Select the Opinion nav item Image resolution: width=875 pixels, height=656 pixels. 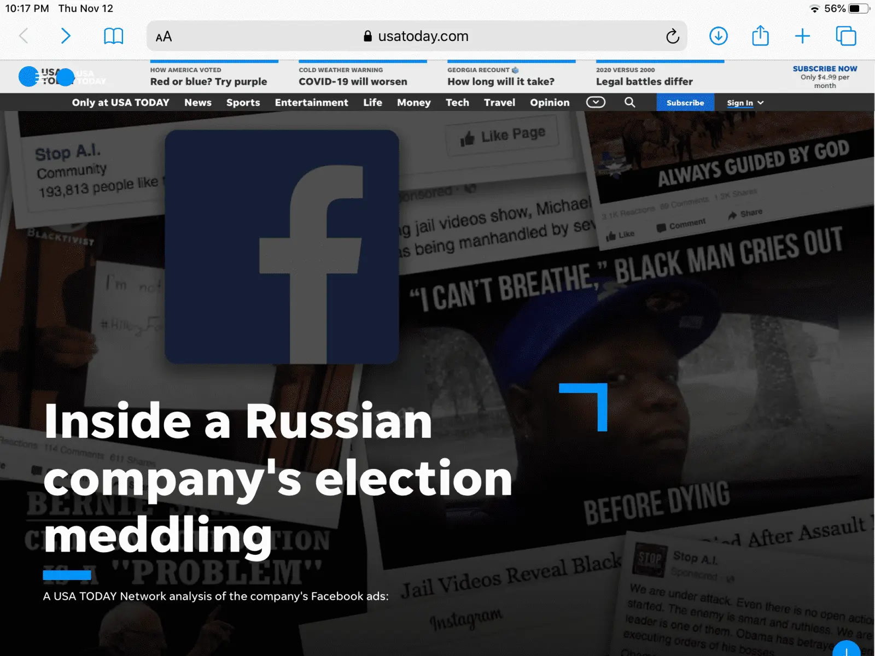[550, 102]
